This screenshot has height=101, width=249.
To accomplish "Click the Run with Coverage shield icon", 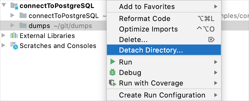I will pyautogui.click(x=113, y=83).
